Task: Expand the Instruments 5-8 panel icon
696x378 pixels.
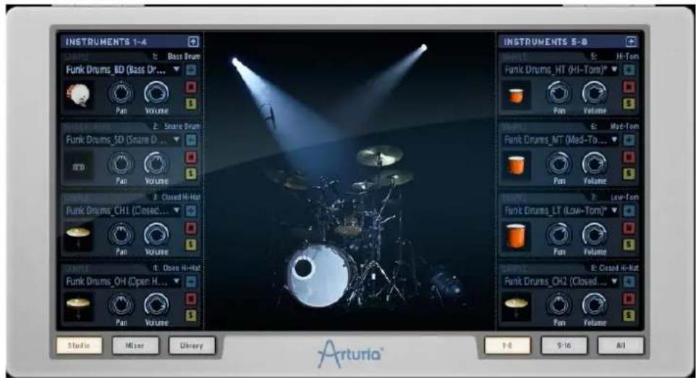Action: pyautogui.click(x=631, y=42)
